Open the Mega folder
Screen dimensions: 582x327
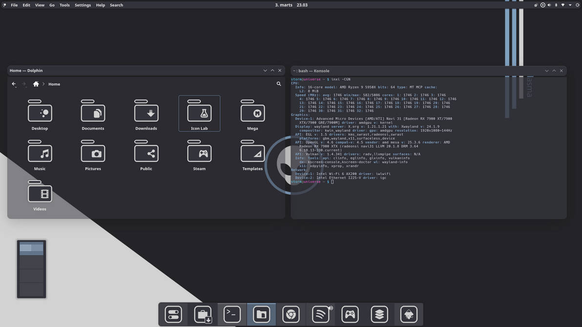point(252,114)
